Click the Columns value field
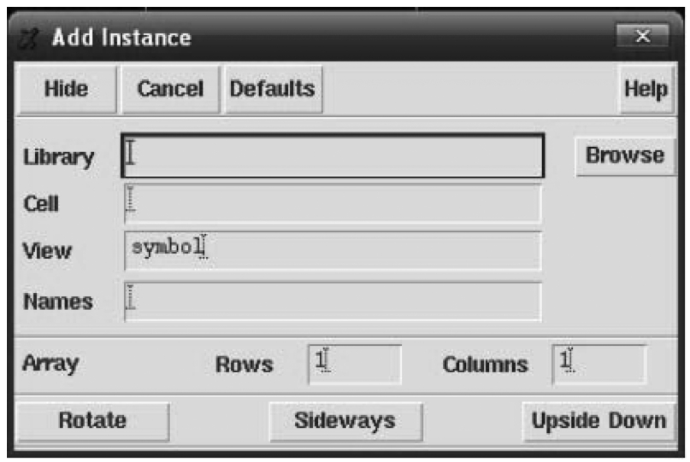 tap(599, 365)
